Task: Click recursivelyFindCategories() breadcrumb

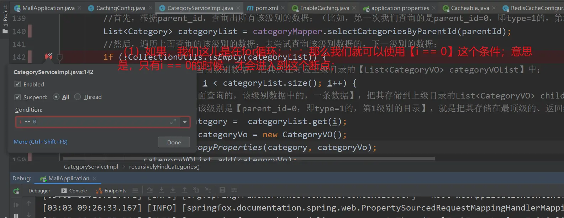Action: click(164, 166)
